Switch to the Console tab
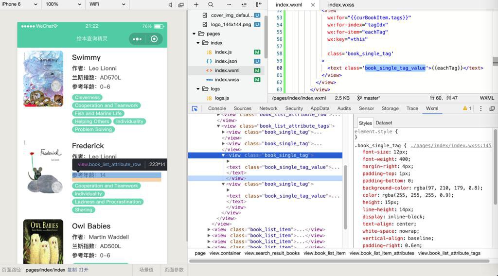Screen dimensions: 498x276 (217, 108)
